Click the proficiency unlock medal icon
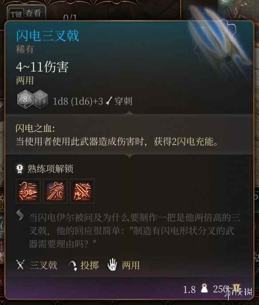The height and width of the screenshot is (305, 259). click(x=20, y=168)
